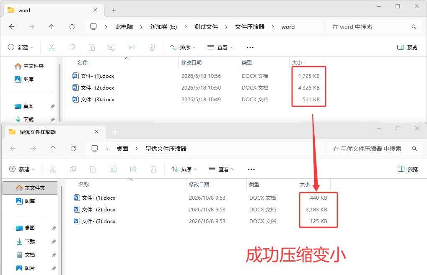The width and height of the screenshot is (427, 275).
Task: Open 新建 dropdown in word window
Action: point(21,47)
